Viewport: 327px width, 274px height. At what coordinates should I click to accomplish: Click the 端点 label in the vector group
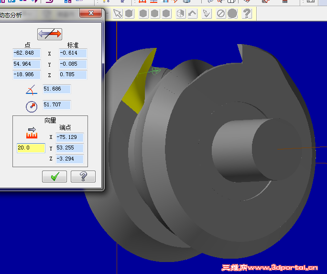65,127
